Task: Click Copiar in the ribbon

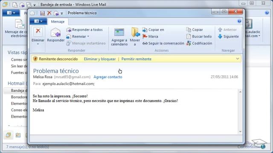Action: [x=195, y=30]
